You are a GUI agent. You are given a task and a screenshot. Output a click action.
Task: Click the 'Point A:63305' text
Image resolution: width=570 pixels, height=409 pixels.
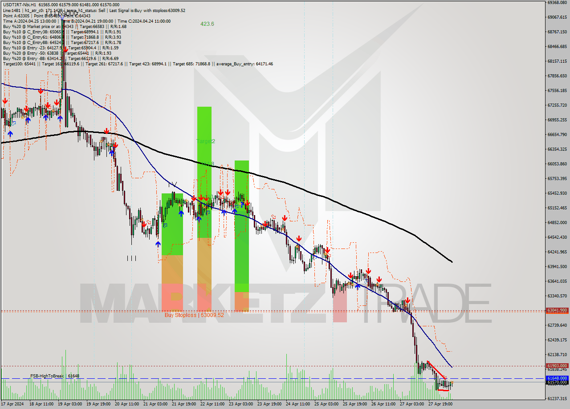tap(16, 16)
